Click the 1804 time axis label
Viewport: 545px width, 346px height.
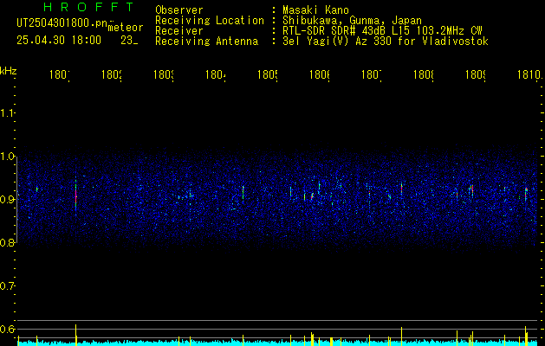click(x=216, y=74)
